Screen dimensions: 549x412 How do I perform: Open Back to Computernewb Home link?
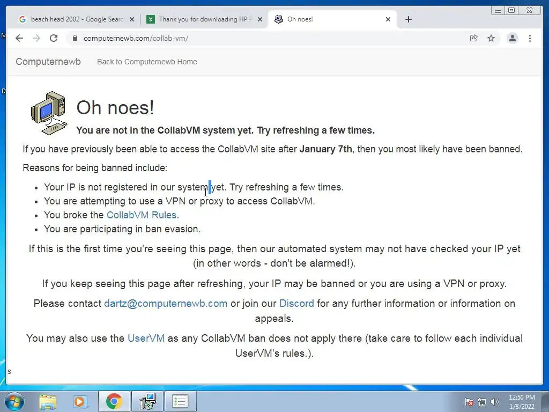click(x=147, y=62)
